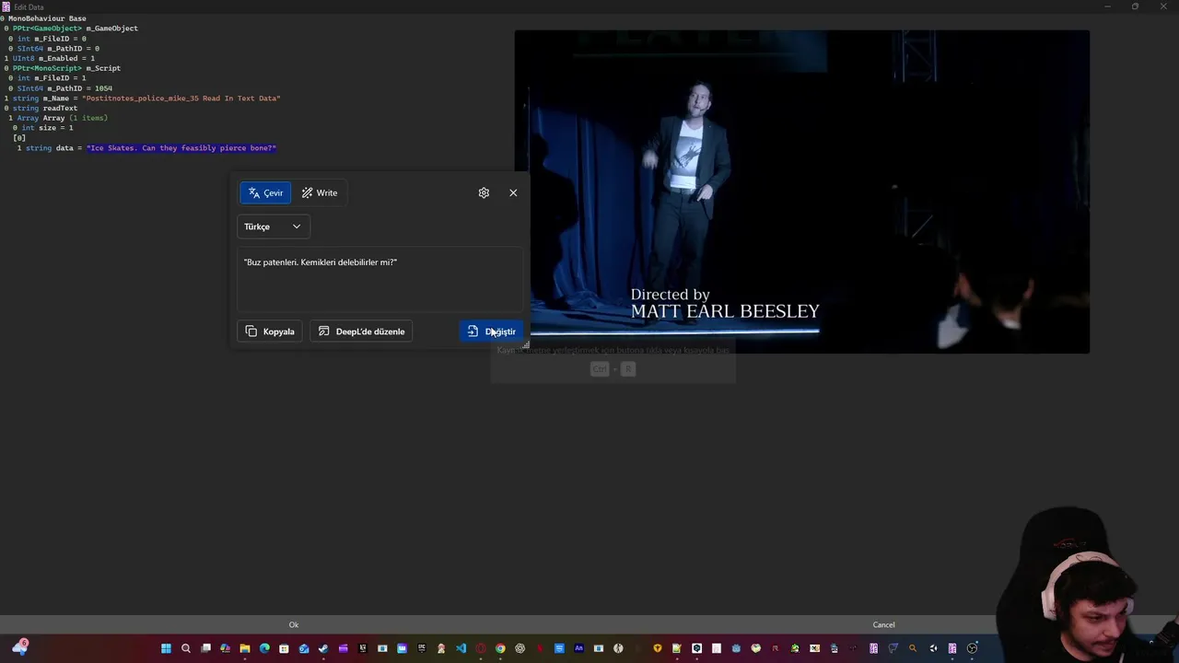Screen dimensions: 1179x663
Task: Open Microsoft Store from the taskbar
Action: click(284, 648)
